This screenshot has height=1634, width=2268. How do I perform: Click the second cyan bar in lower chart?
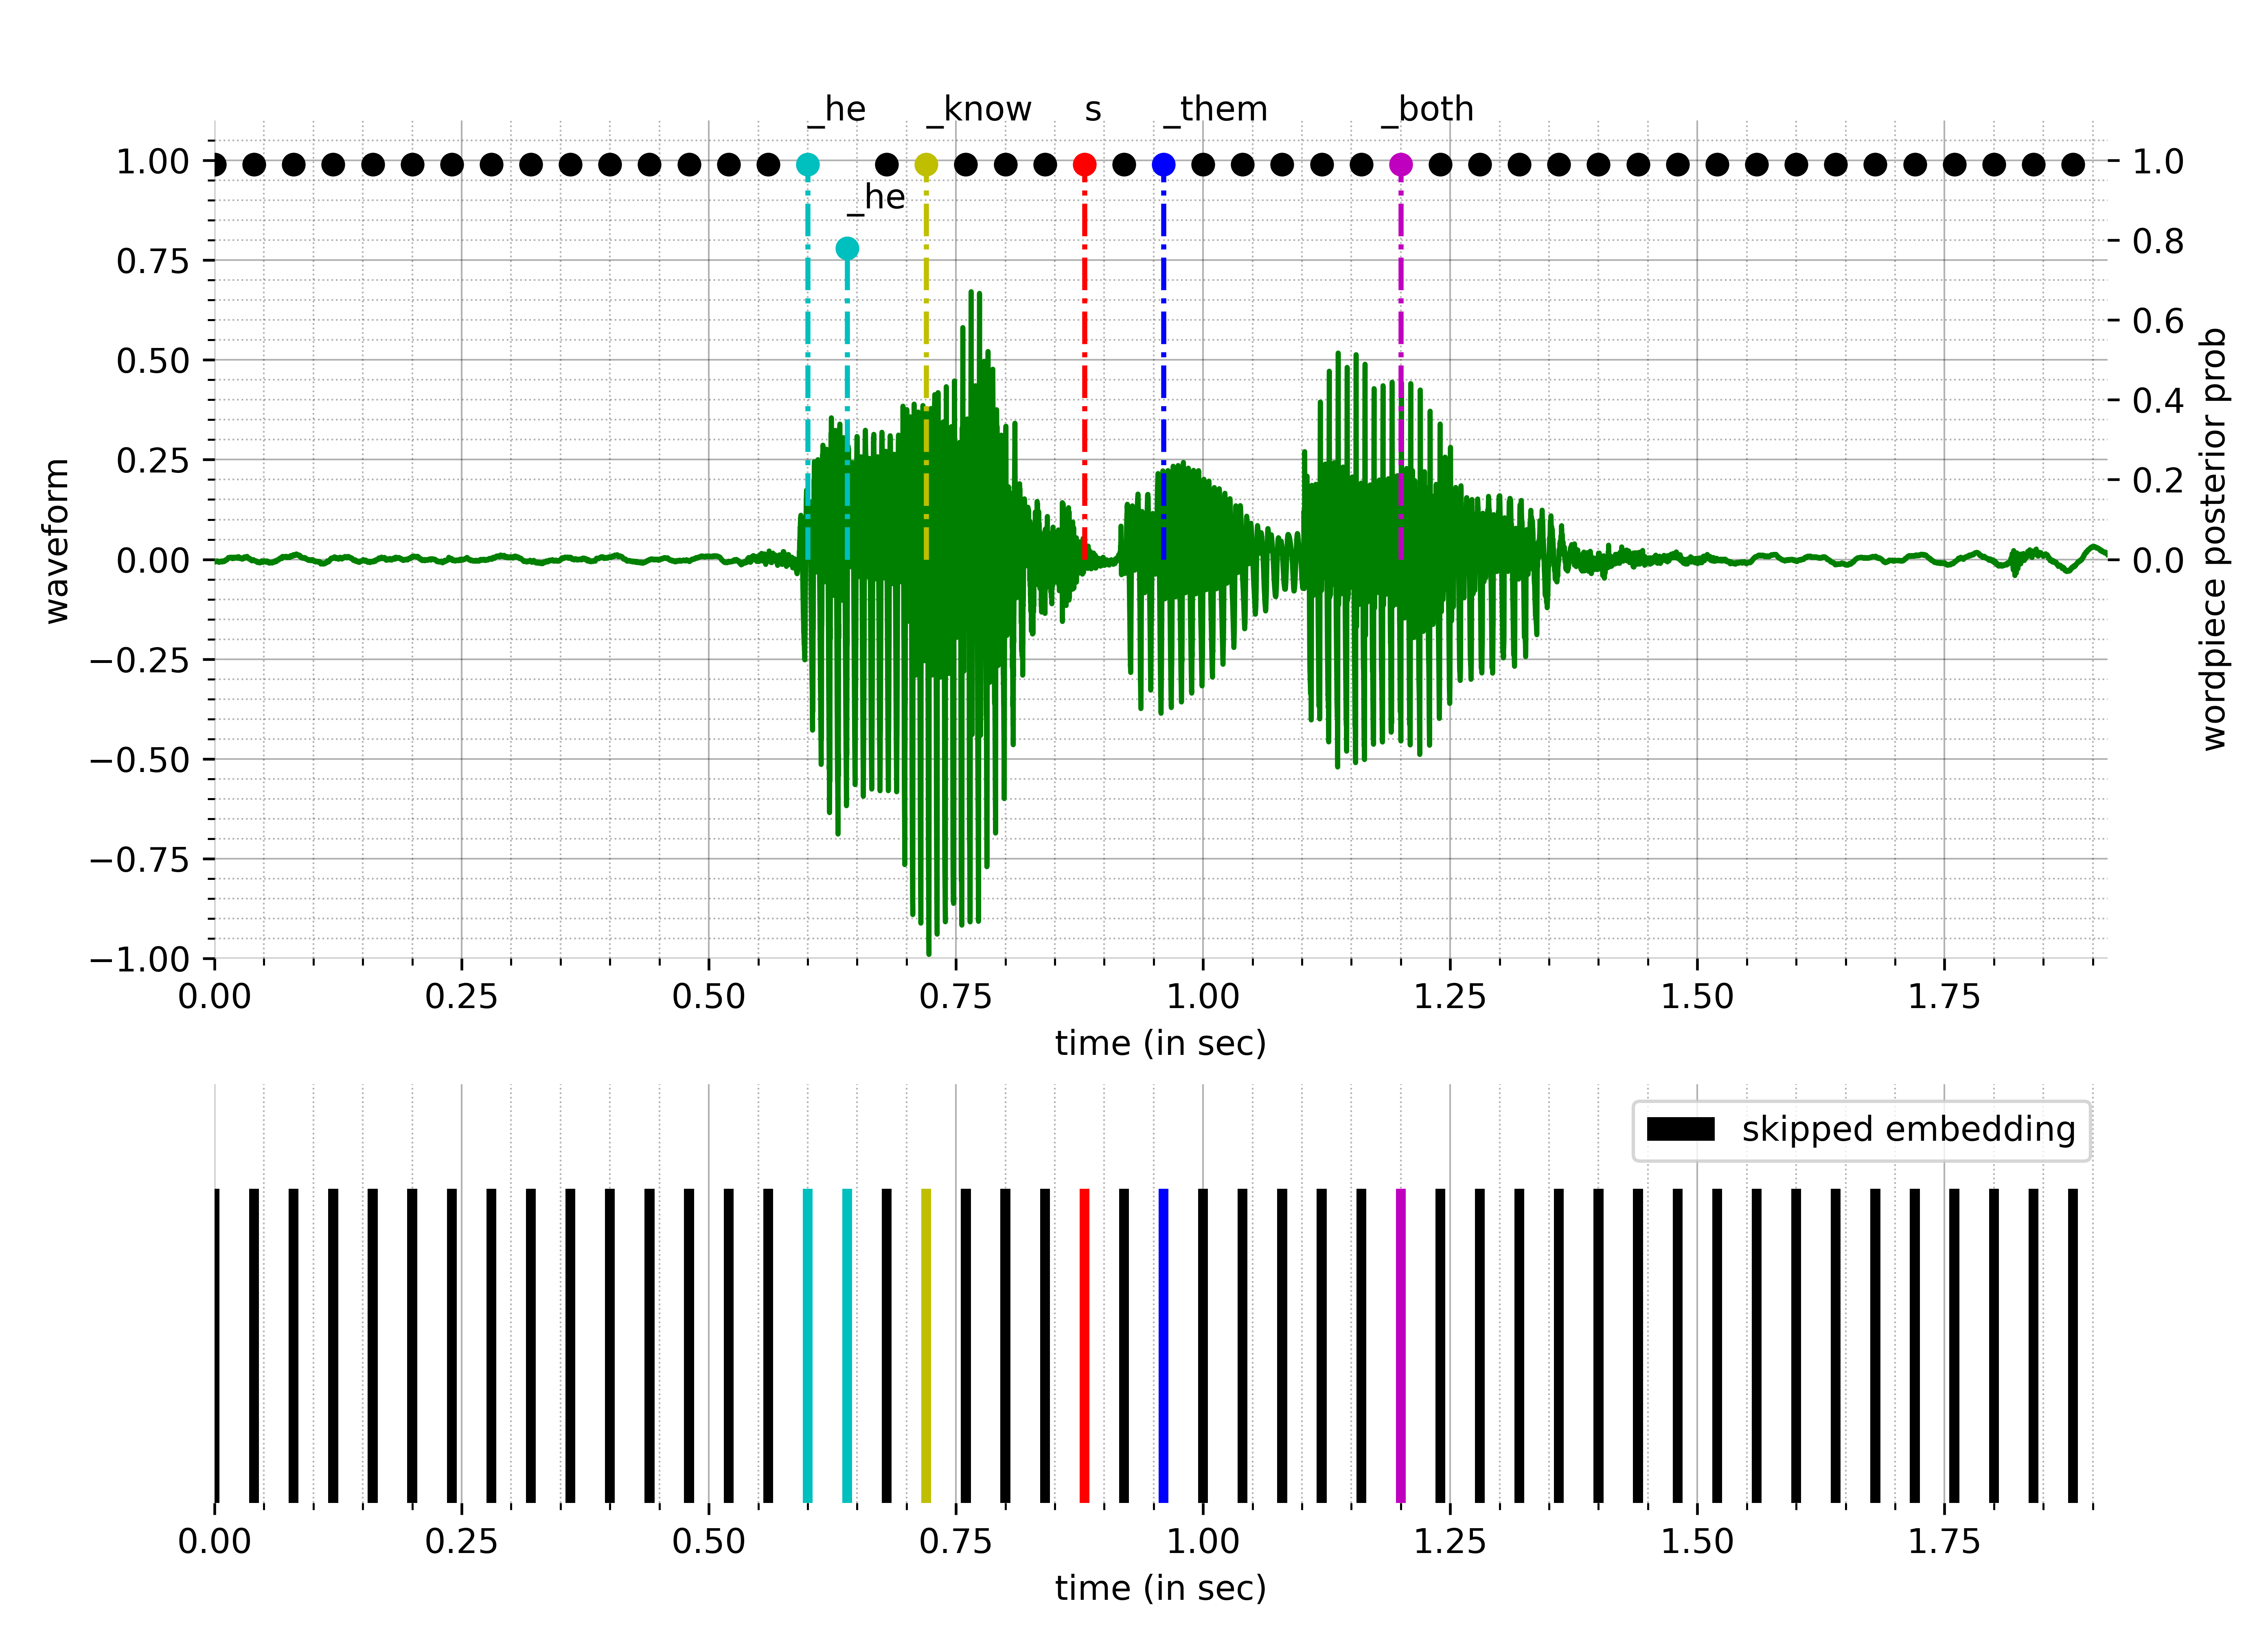click(x=847, y=1344)
